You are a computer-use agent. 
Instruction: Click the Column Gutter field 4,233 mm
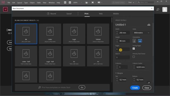click(141, 67)
